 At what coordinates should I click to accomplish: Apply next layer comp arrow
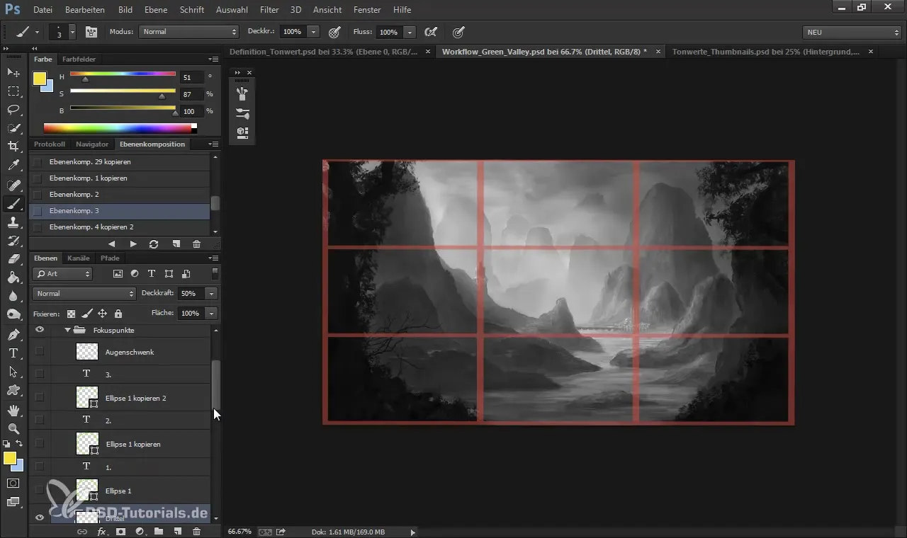(133, 244)
